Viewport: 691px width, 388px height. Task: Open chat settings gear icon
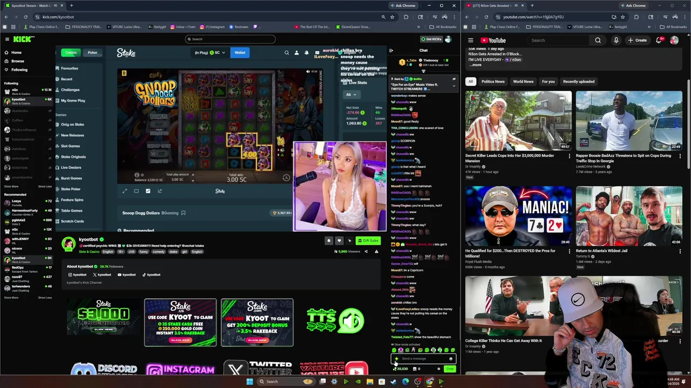click(438, 369)
